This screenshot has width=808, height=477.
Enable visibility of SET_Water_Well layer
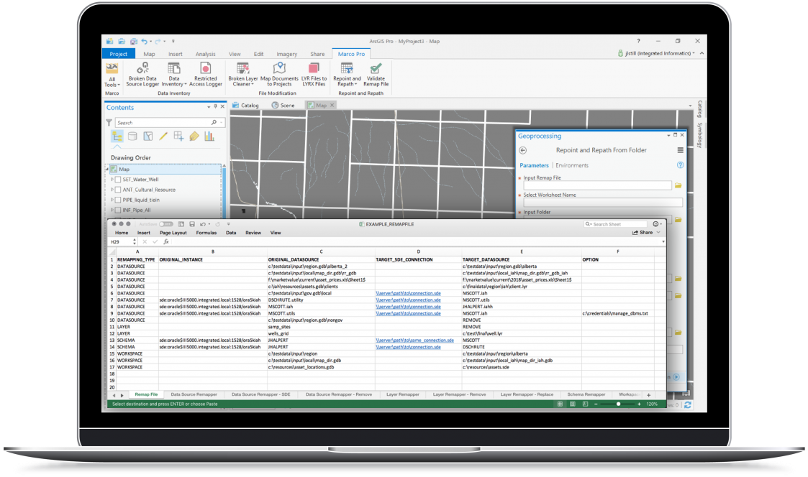tap(118, 179)
